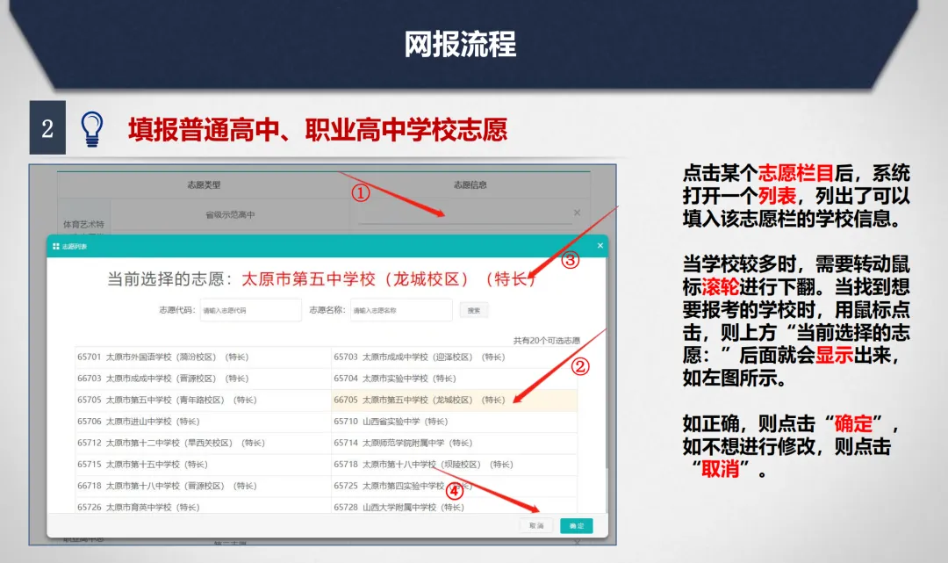Click the 志愿代码 input field

coord(250,310)
